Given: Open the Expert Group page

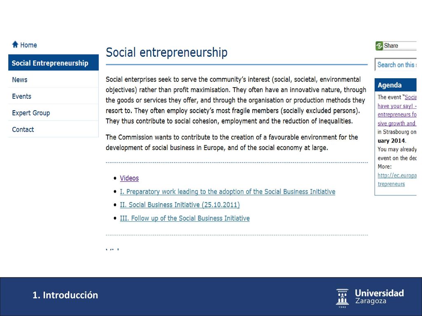Looking at the screenshot, I should (x=54, y=113).
